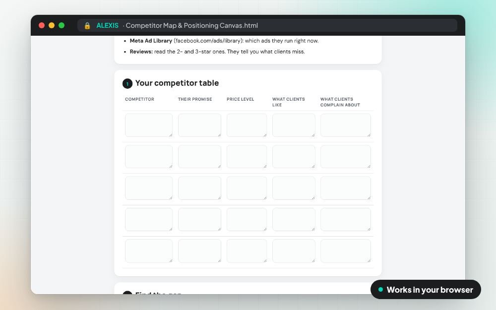This screenshot has height=310, width=496.
Task: Click third row Complain About text box
Action: 346,188
